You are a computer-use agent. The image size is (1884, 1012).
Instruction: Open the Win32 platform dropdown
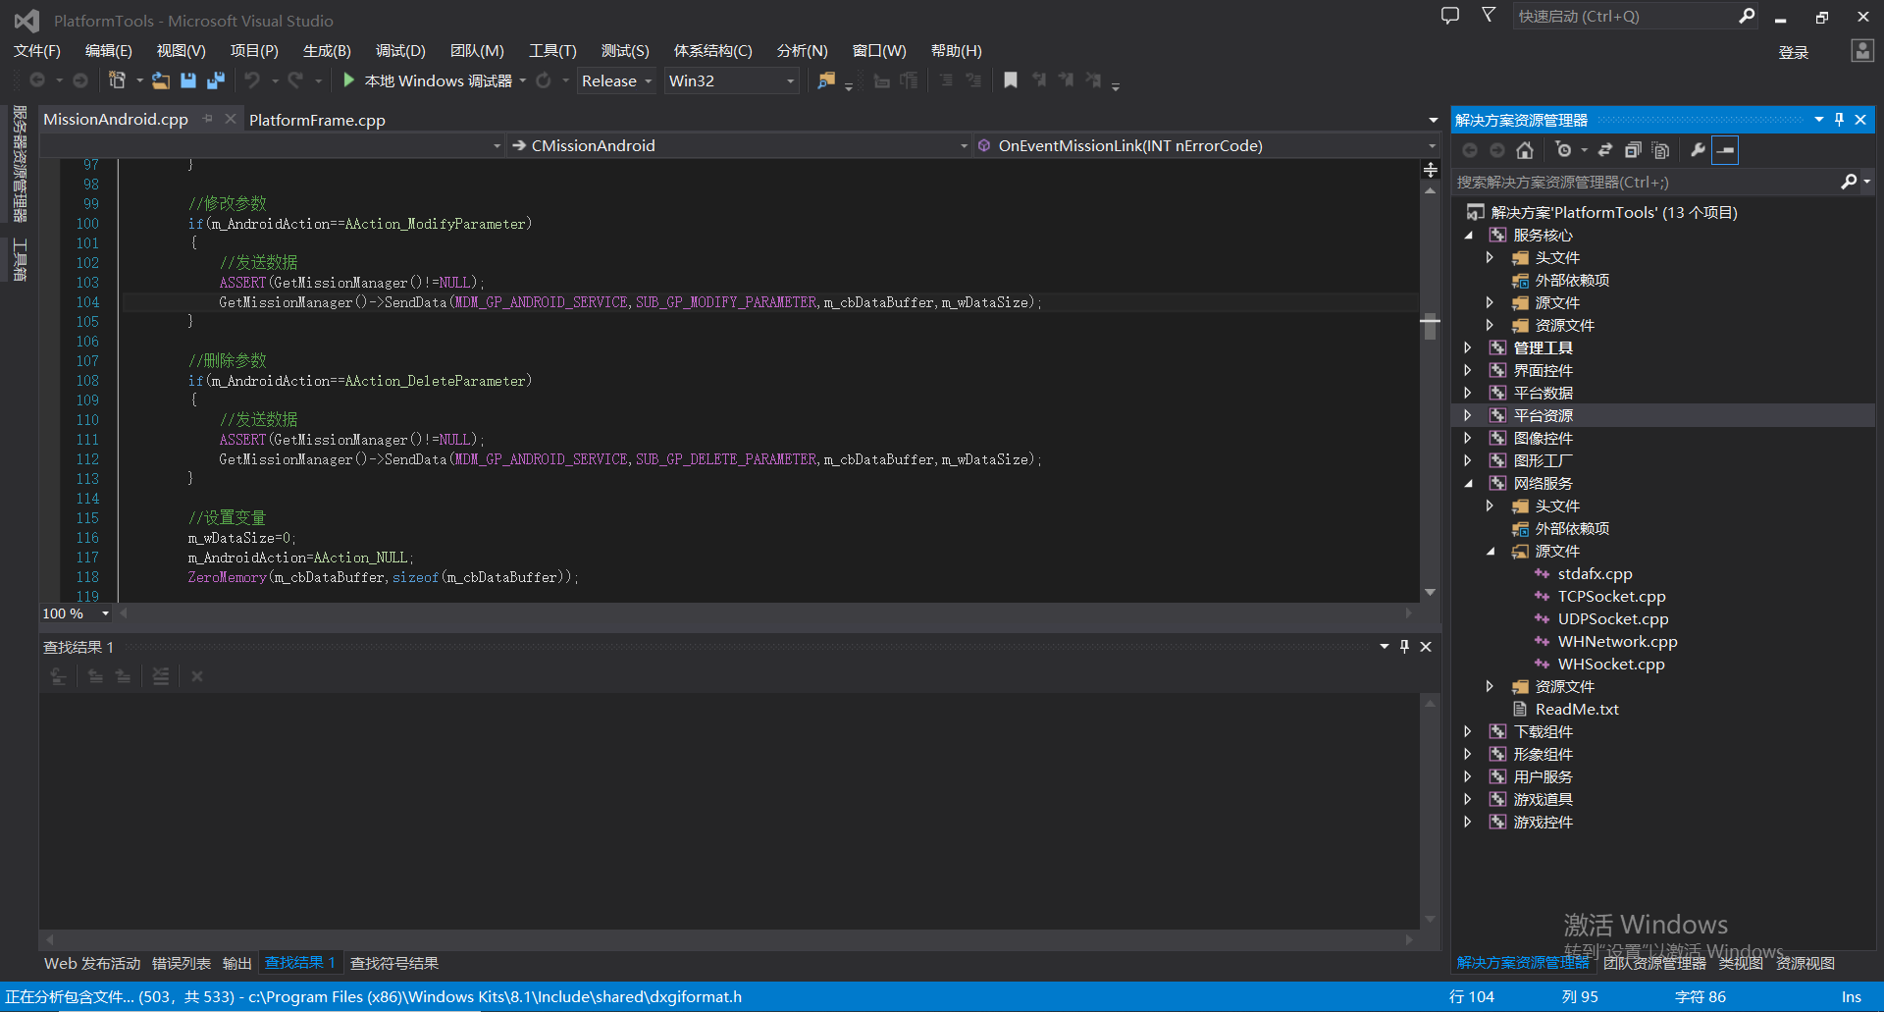[731, 80]
